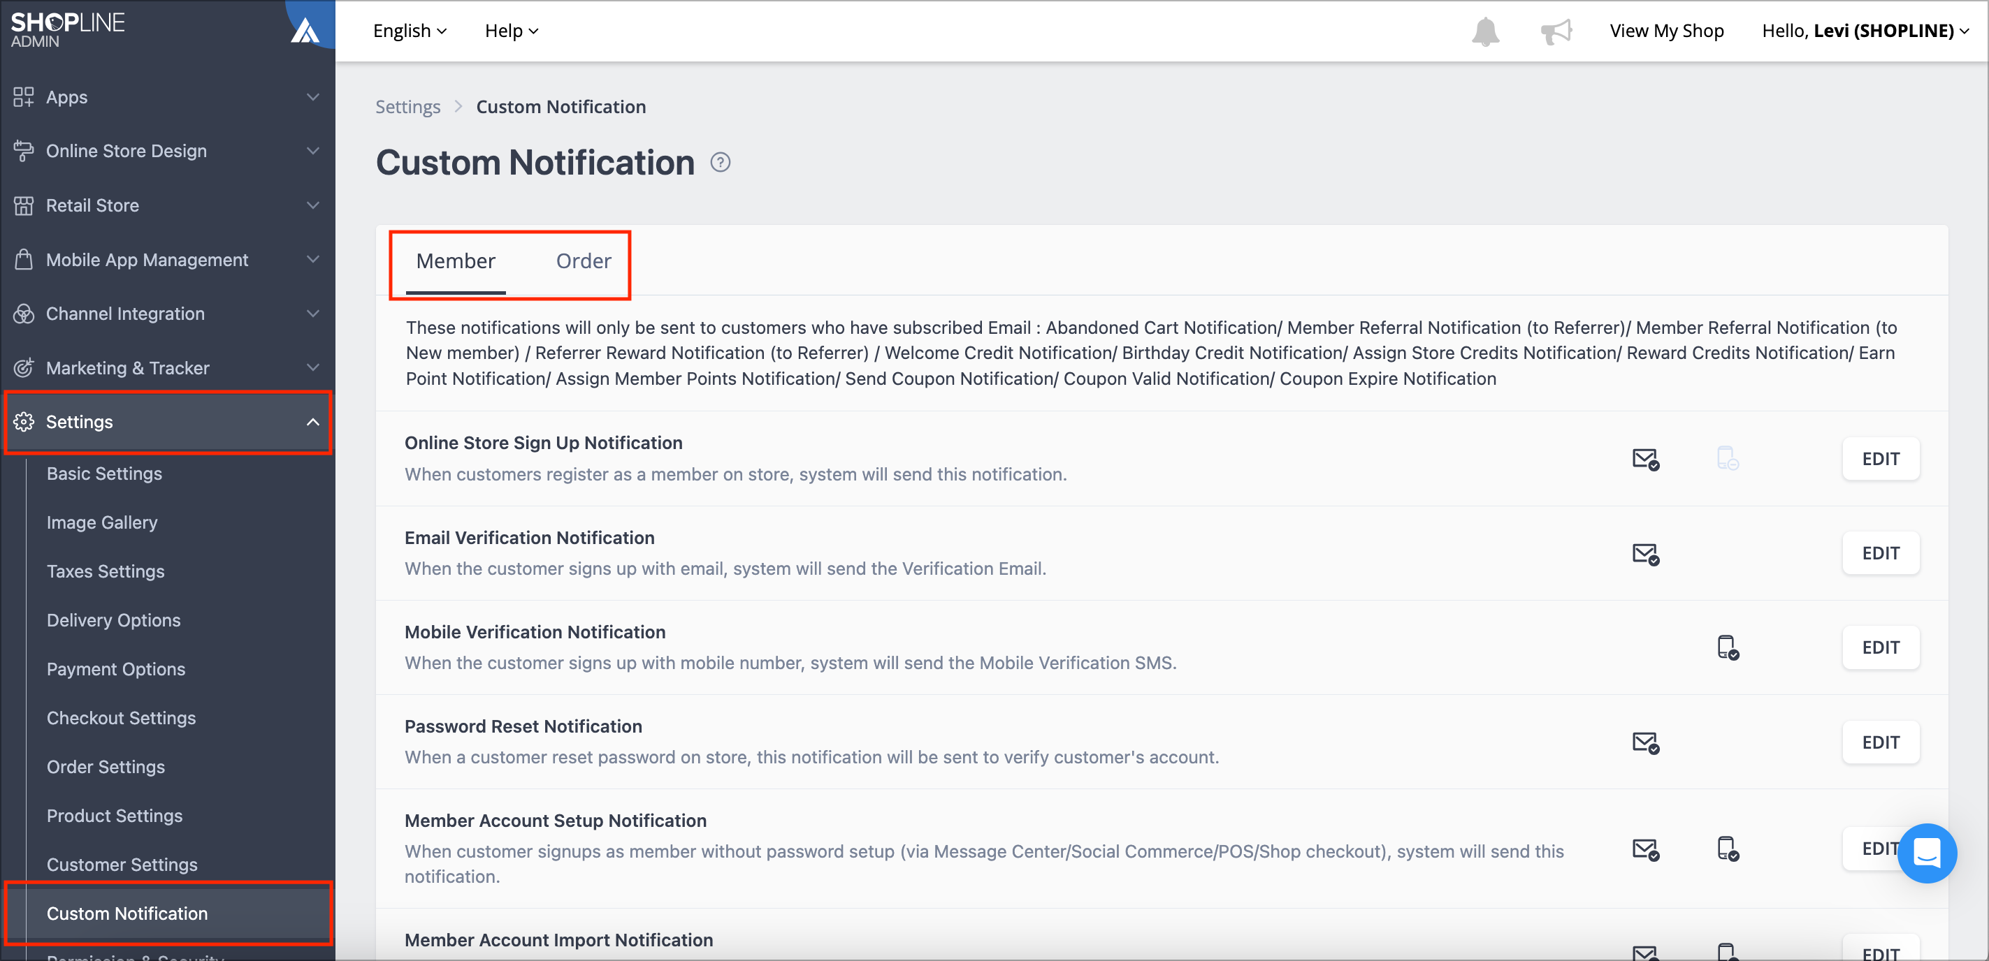Edit the Email Verification Notification
The image size is (1989, 961).
click(x=1881, y=553)
